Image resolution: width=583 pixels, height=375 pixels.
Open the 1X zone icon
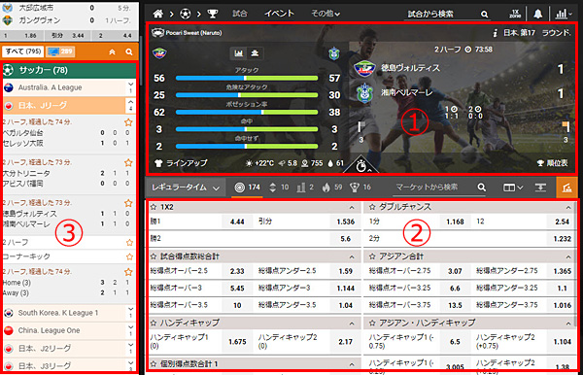pos(515,14)
